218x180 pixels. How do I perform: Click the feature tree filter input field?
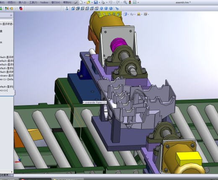pos(6,20)
